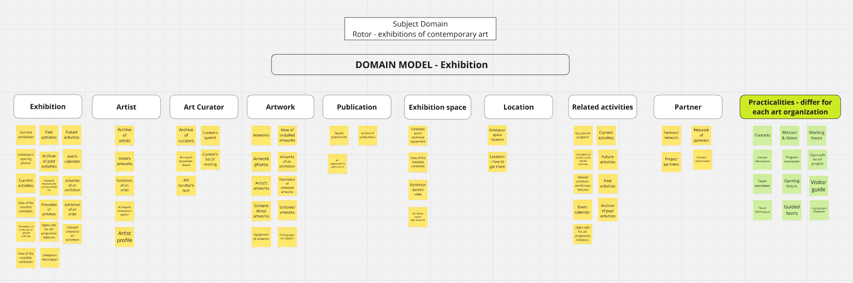The height and width of the screenshot is (283, 853).
Task: Click the 'Team members' sticky note
Action: 762,184
